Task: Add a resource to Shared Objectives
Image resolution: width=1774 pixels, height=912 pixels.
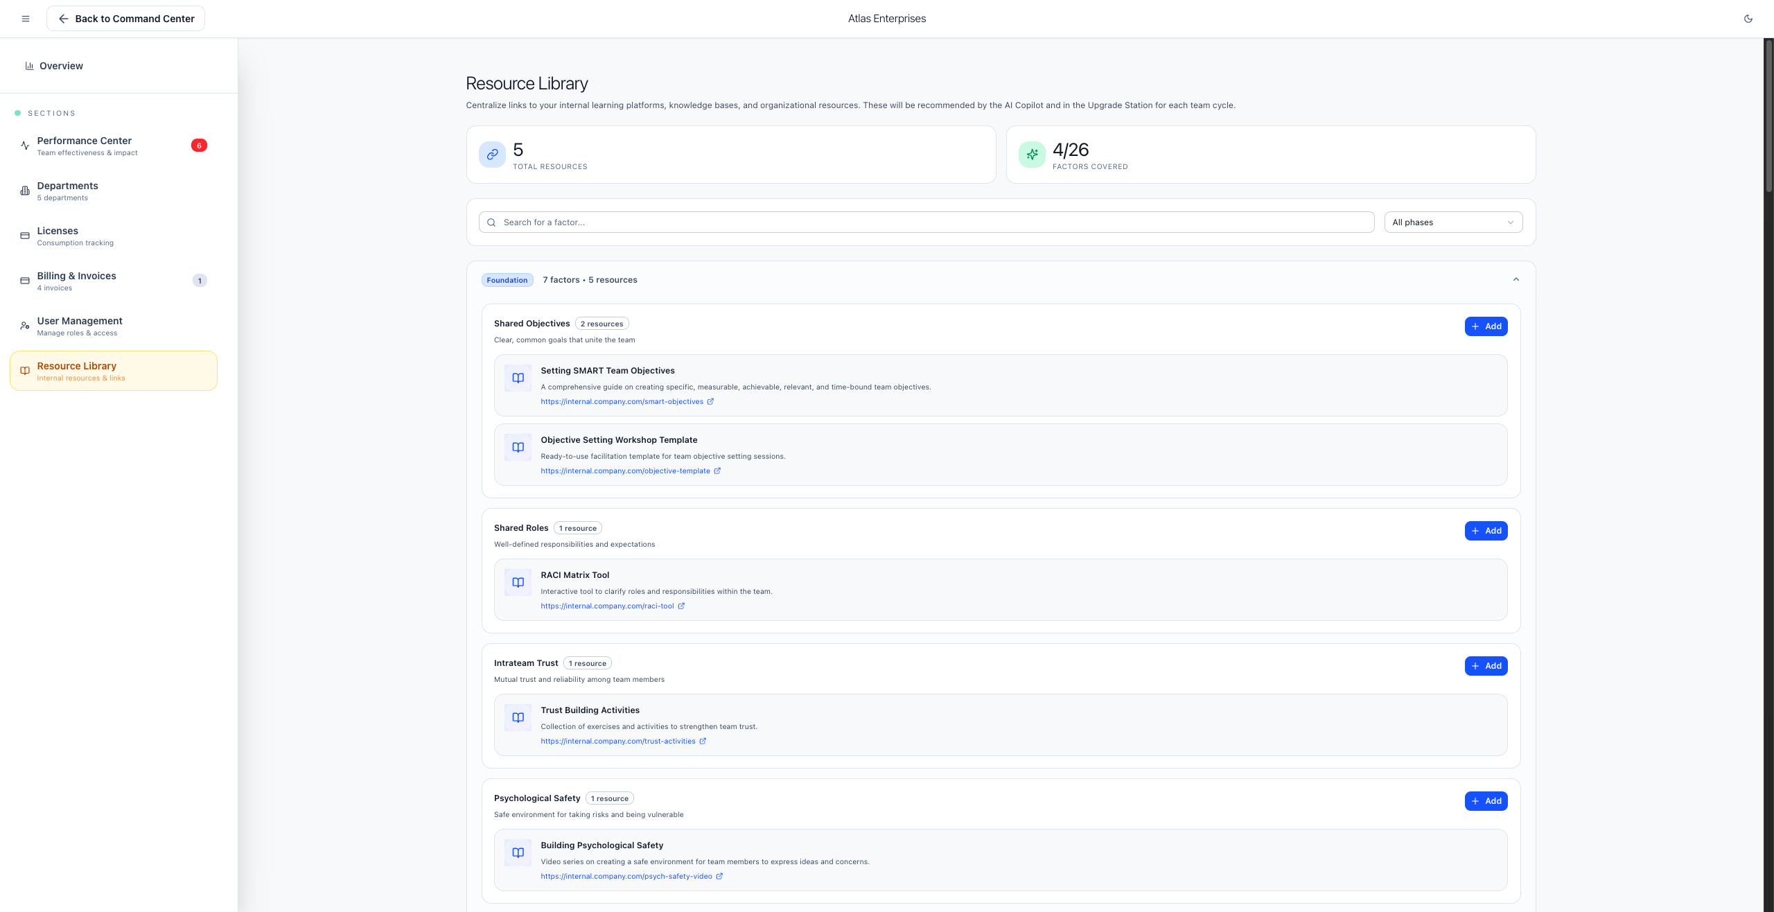Action: [1486, 326]
